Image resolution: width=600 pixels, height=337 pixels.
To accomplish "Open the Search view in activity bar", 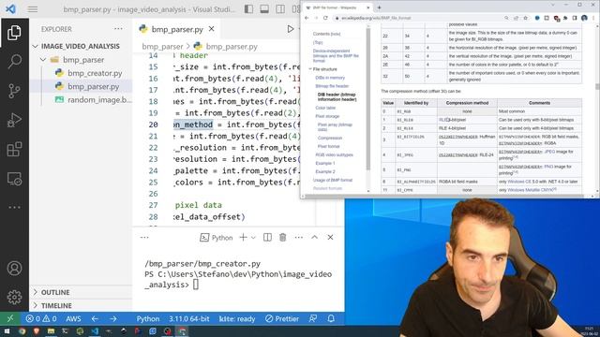I will pos(14,61).
